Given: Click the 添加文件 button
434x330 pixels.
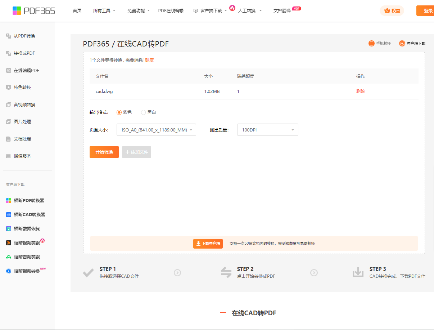Looking at the screenshot, I should coord(136,152).
